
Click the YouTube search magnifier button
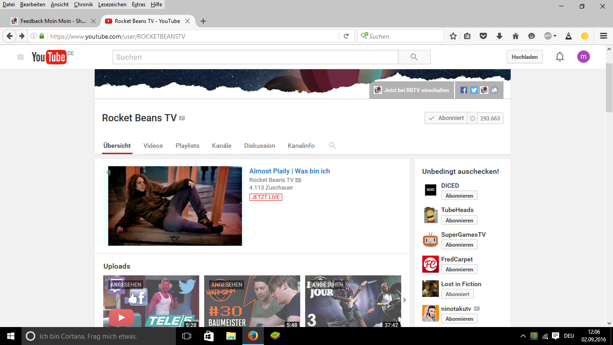[x=414, y=57]
